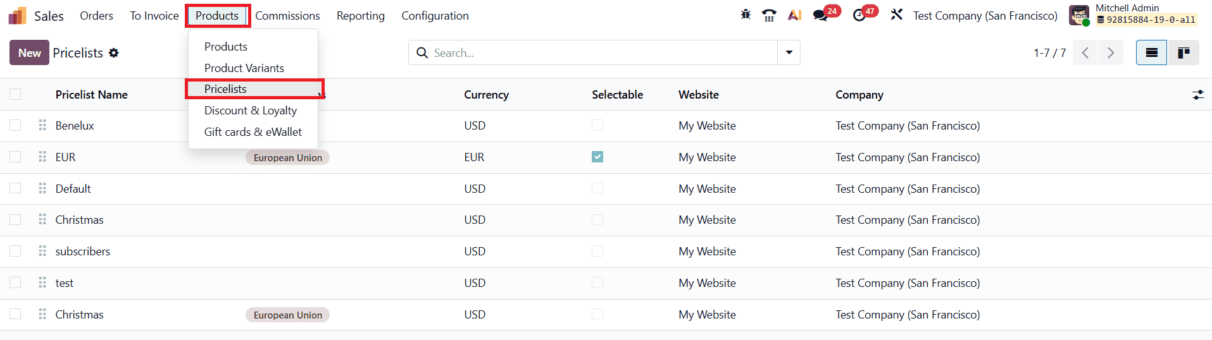Screen dimensions: 1212x340
Task: Switch to kanban view
Action: (1184, 52)
